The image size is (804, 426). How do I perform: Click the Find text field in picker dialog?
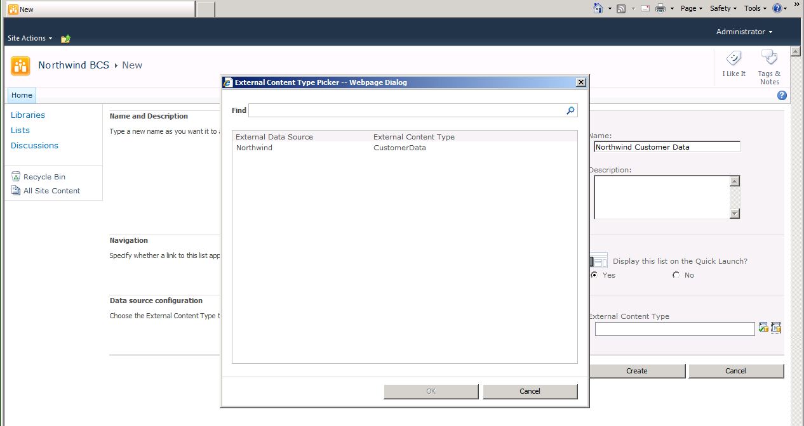406,110
